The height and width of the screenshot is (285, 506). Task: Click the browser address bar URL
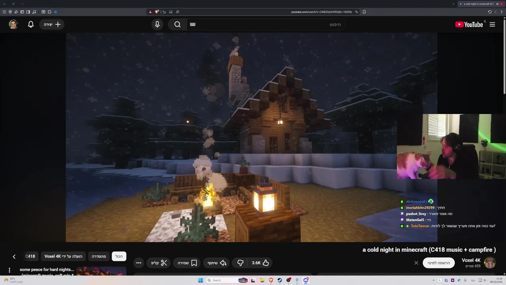coord(321,12)
